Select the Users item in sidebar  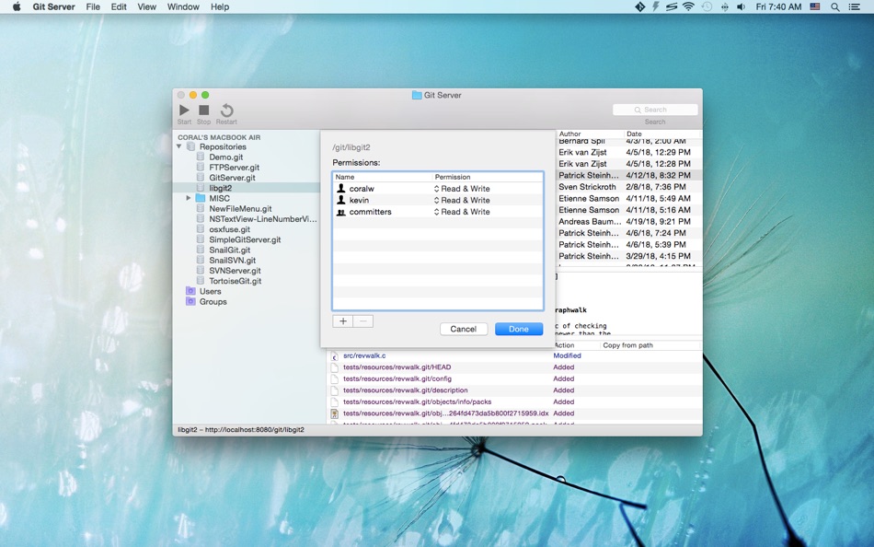pyautogui.click(x=210, y=291)
